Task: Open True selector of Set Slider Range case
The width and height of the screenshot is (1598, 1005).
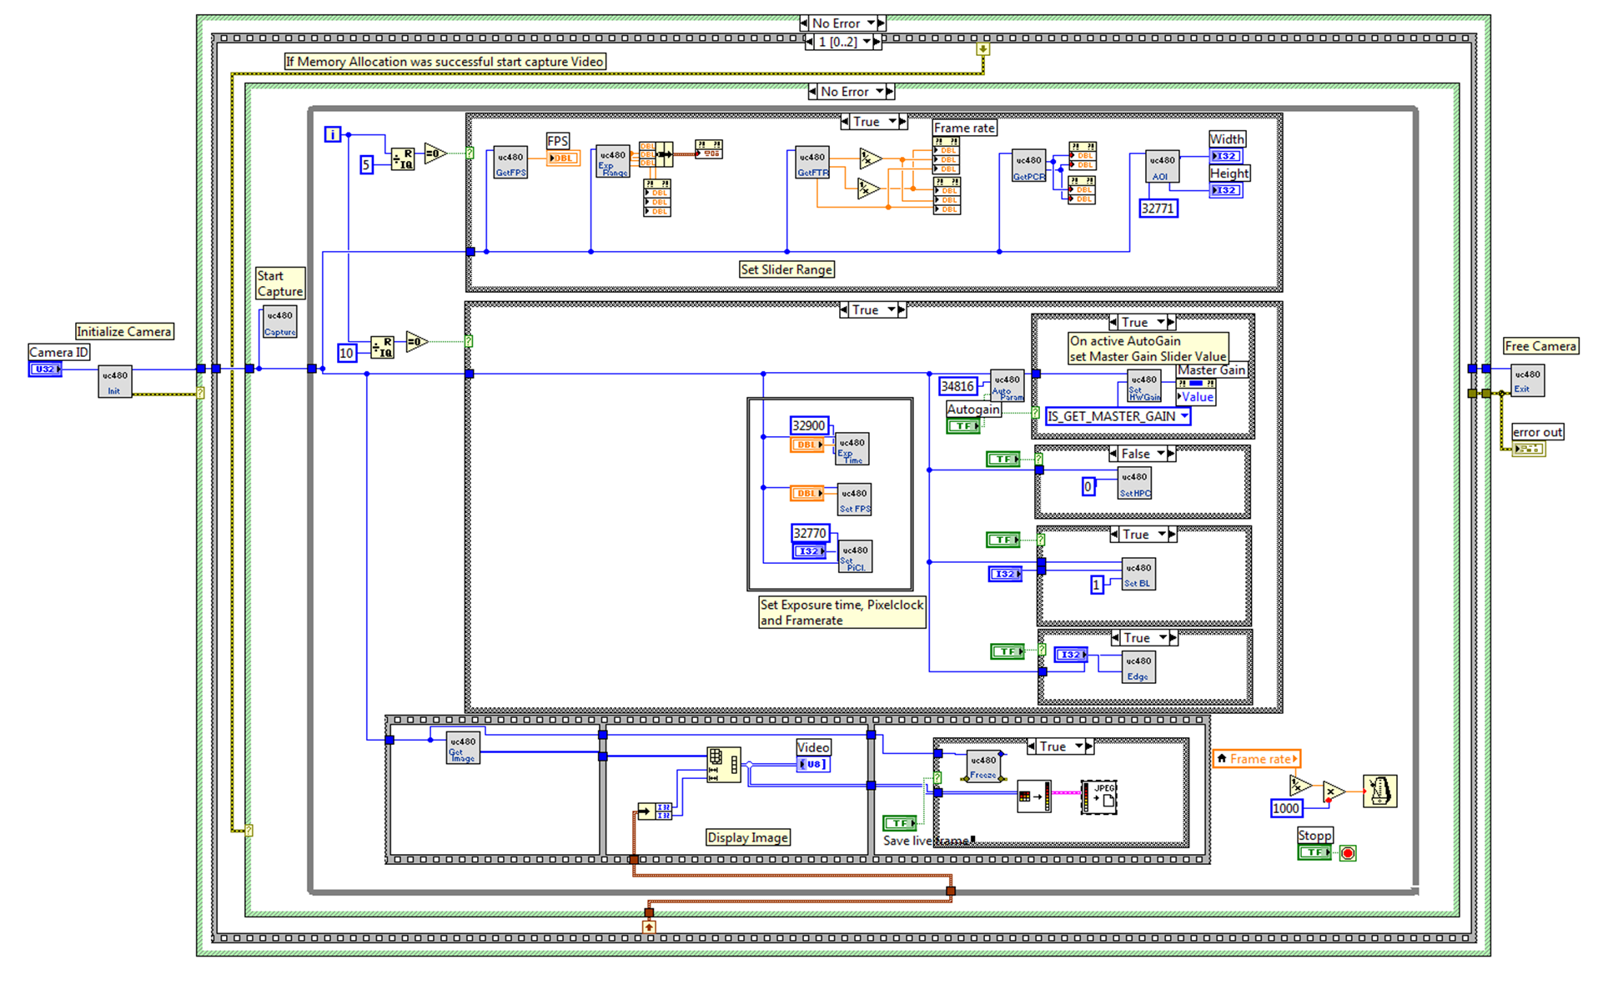Action: (x=892, y=122)
